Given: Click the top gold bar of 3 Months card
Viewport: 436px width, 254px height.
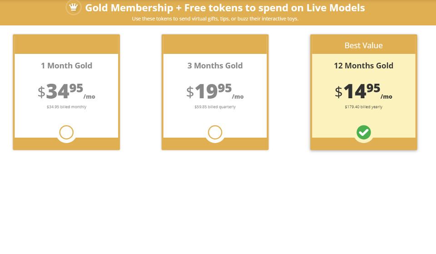Looking at the screenshot, I should (215, 45).
